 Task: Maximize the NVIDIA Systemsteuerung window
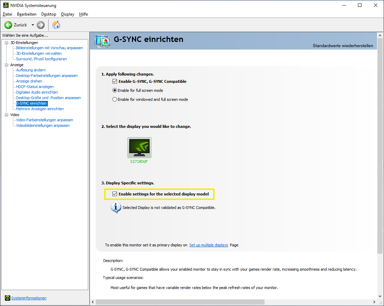[360, 6]
